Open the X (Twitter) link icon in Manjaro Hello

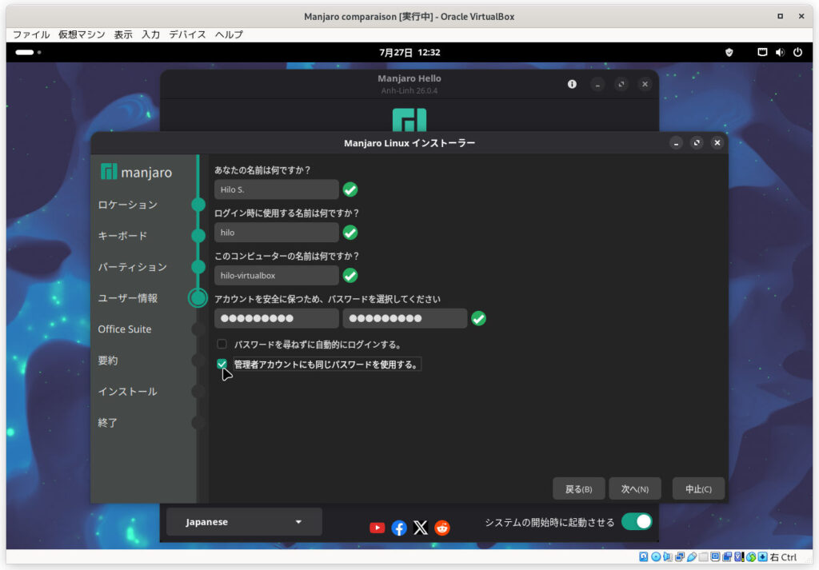point(421,528)
